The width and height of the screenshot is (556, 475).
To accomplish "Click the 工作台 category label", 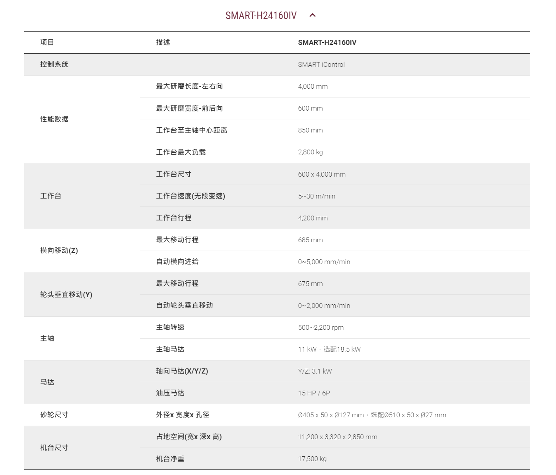I will (x=51, y=196).
